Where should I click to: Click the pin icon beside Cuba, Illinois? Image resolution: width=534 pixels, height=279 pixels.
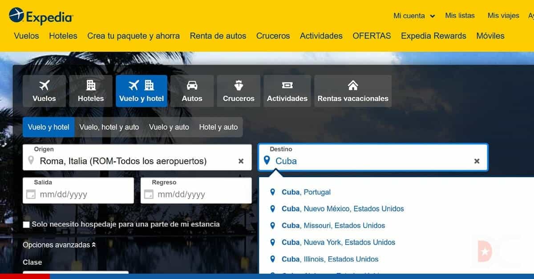[273, 259]
